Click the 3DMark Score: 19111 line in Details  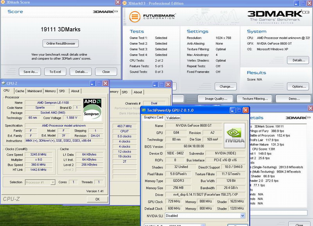[269, 126]
